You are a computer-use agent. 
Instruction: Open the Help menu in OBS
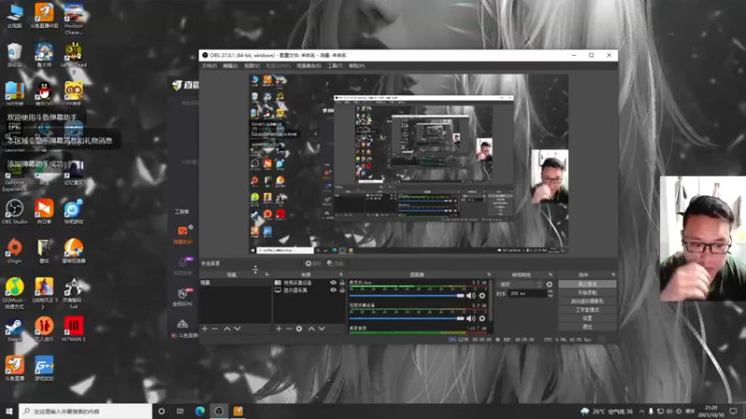click(357, 66)
